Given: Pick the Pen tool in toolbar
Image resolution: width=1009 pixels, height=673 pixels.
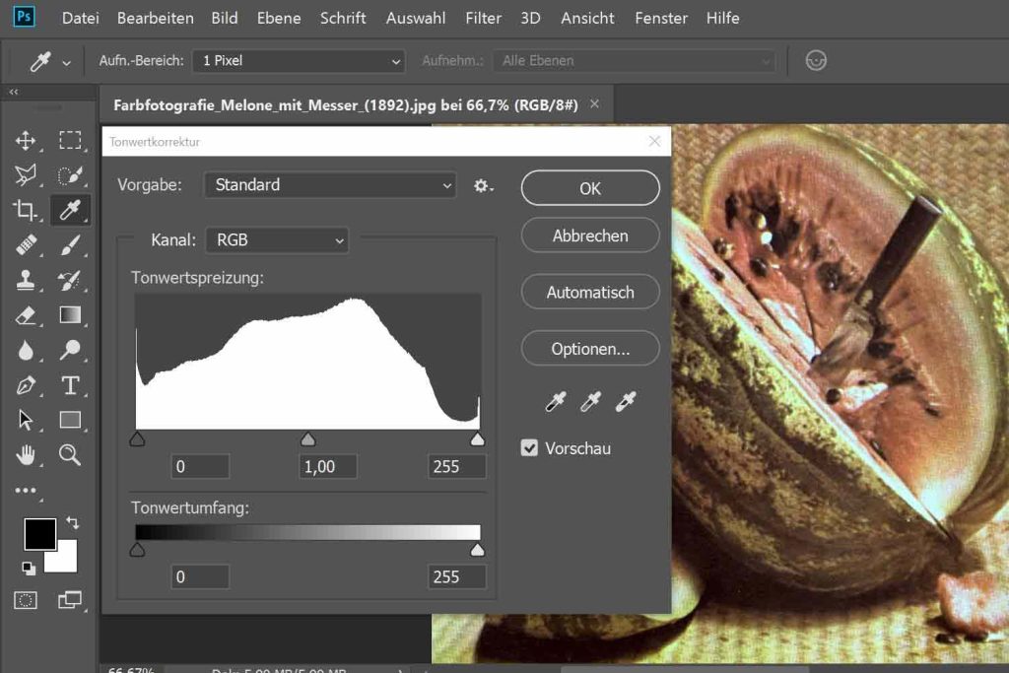Looking at the screenshot, I should 26,385.
